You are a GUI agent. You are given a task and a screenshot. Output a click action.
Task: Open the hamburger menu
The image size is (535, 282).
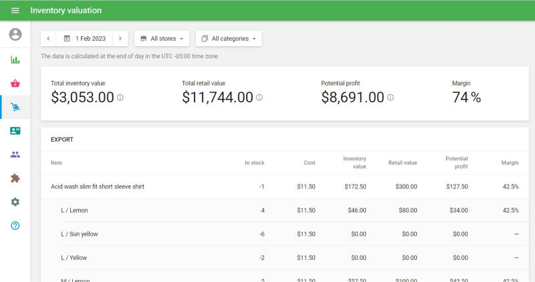[15, 11]
